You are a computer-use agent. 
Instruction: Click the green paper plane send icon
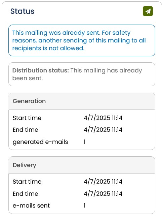148,11
